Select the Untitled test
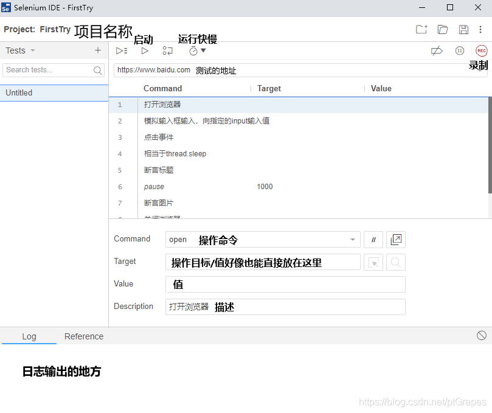The image size is (492, 413). [19, 92]
